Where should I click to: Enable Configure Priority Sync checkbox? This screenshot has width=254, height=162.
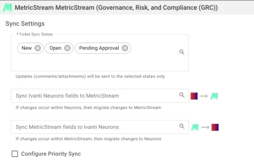coord(15,154)
